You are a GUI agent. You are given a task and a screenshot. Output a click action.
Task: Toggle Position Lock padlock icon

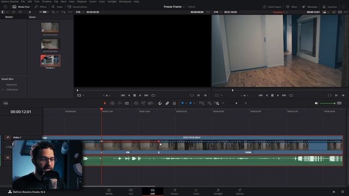pos(174,103)
